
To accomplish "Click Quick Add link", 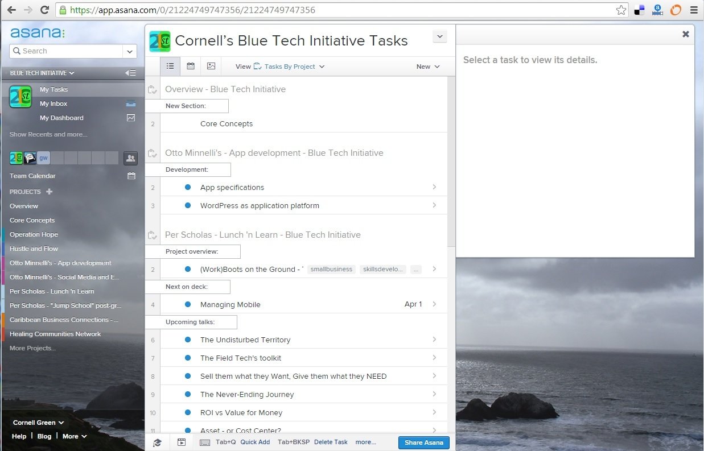I will [x=255, y=442].
